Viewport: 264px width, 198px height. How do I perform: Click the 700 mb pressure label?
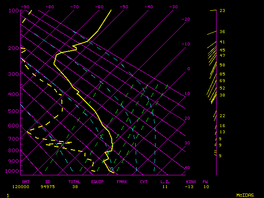point(14,139)
